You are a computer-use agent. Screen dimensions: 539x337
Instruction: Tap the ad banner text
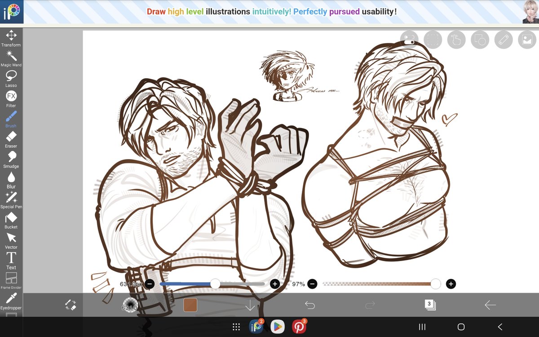pyautogui.click(x=272, y=12)
